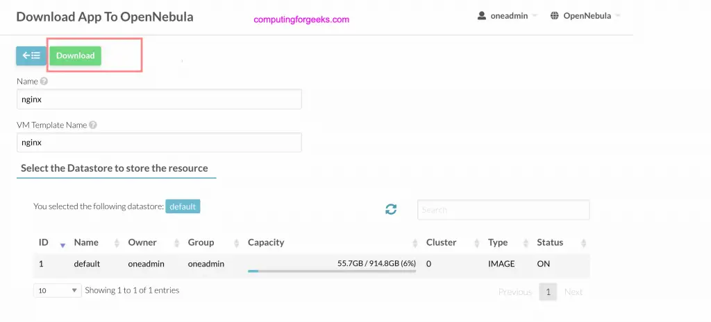Click the 'Select the Datastore to store the resource' heading
711x322 pixels.
115,168
